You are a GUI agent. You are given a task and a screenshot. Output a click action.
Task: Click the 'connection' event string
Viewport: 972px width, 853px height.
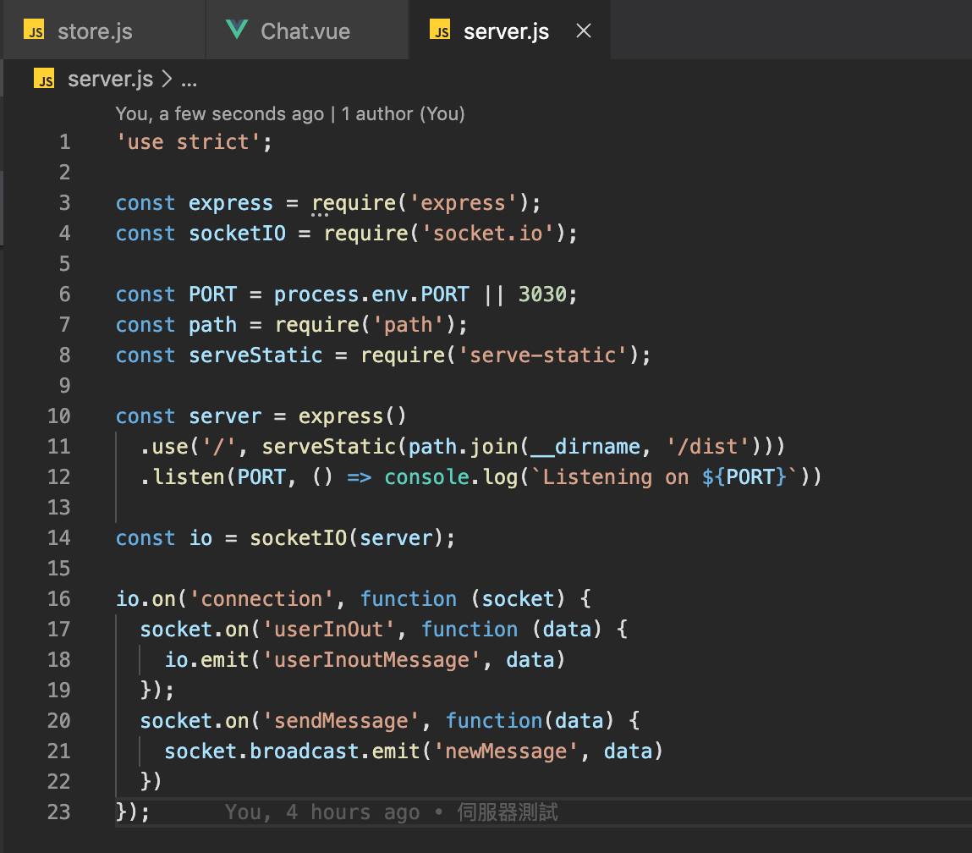click(261, 599)
